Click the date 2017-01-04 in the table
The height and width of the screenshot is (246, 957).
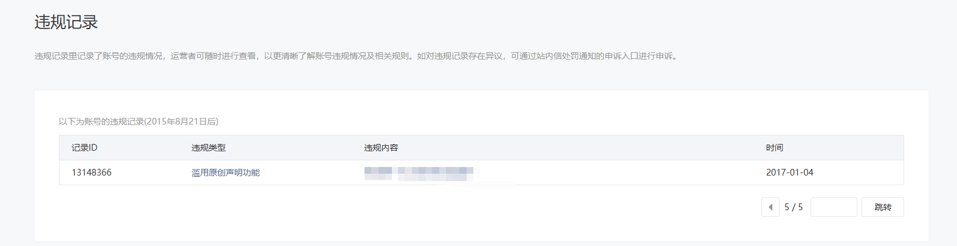(789, 173)
